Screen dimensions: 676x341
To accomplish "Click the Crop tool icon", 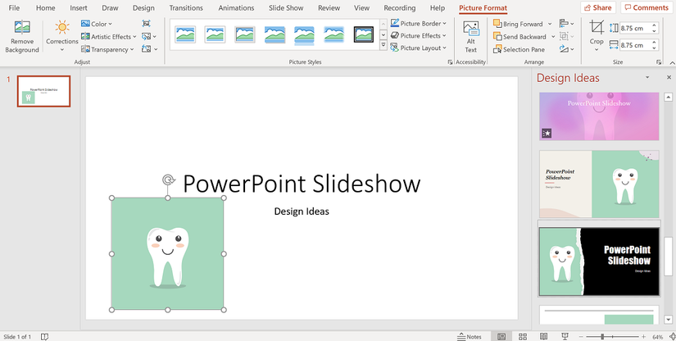I will click(x=597, y=28).
